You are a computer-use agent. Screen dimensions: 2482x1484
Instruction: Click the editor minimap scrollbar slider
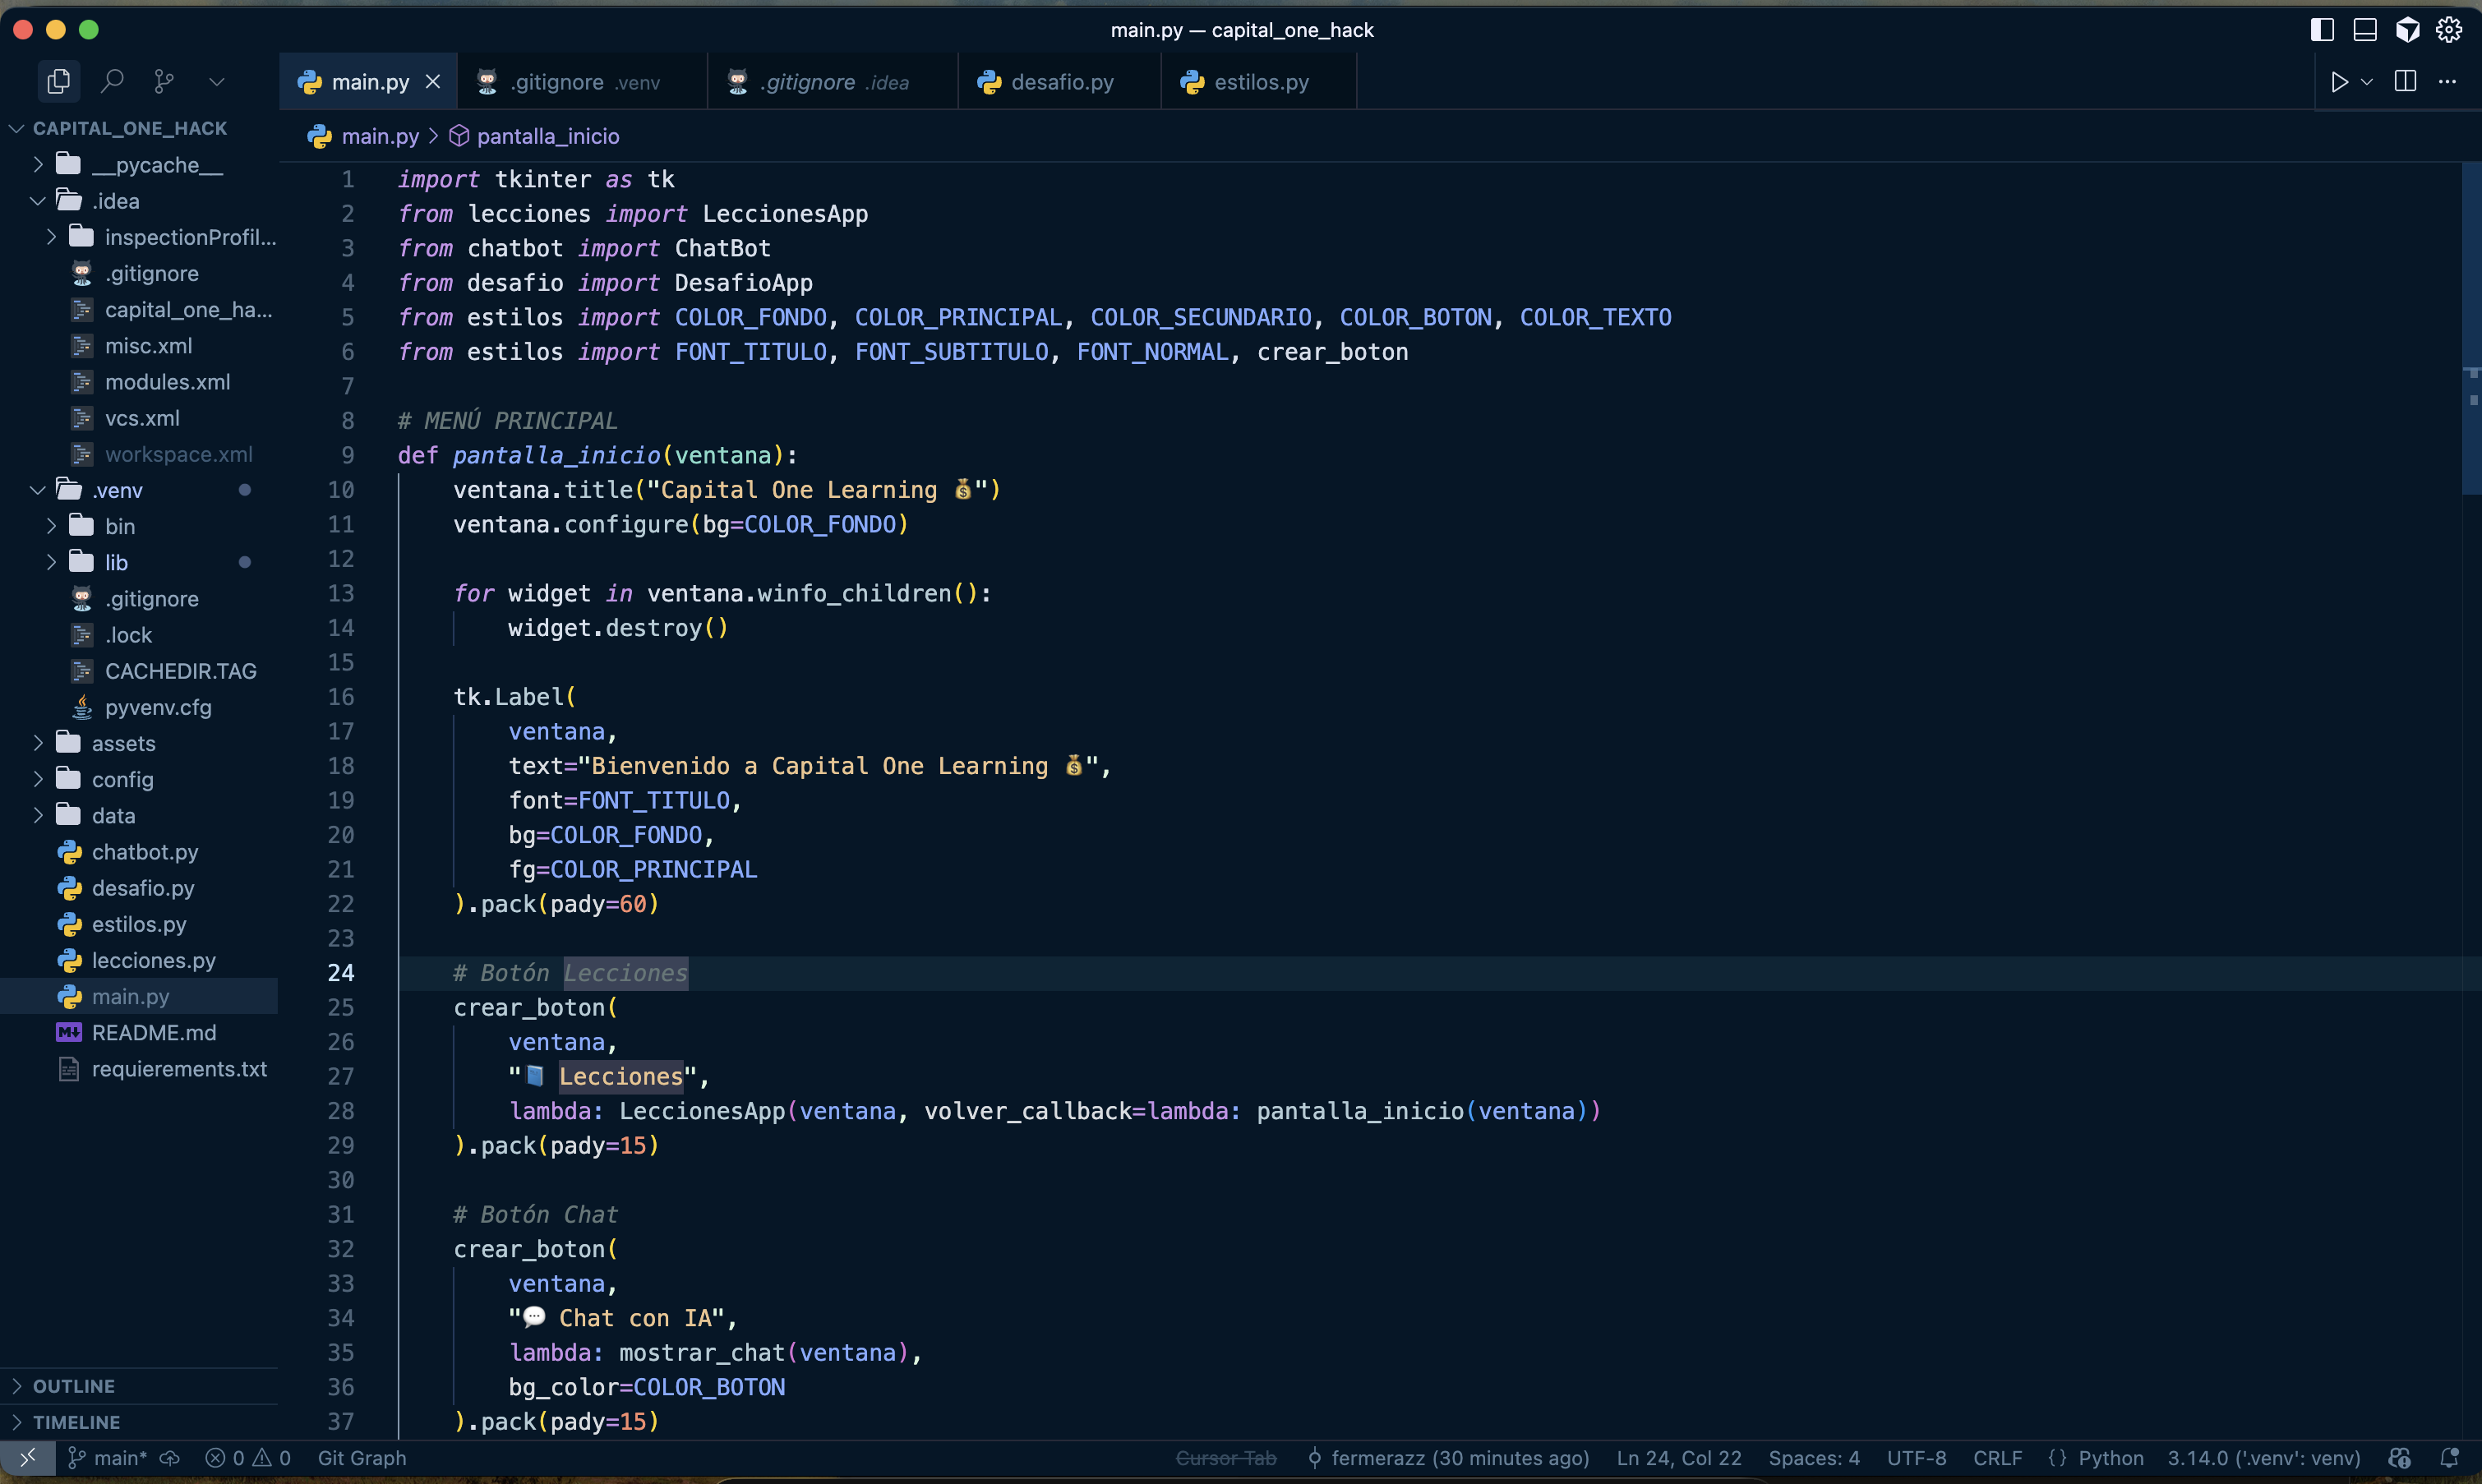click(2470, 330)
